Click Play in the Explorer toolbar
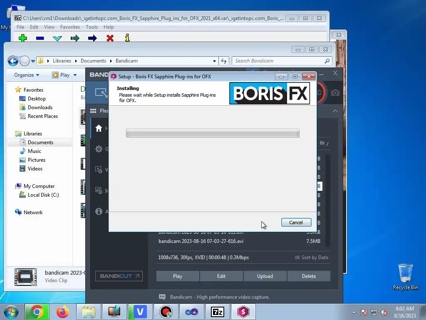 61,75
